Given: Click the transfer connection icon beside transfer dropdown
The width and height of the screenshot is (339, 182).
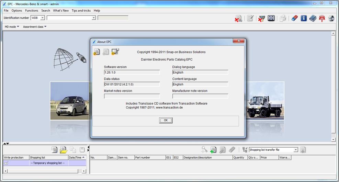Looking at the screenshot, I should coord(245,150).
